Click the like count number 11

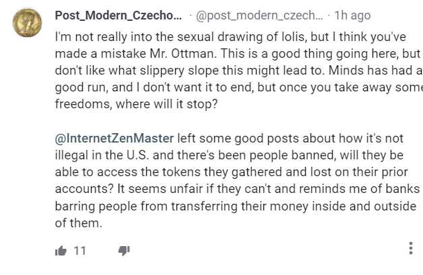point(79,251)
